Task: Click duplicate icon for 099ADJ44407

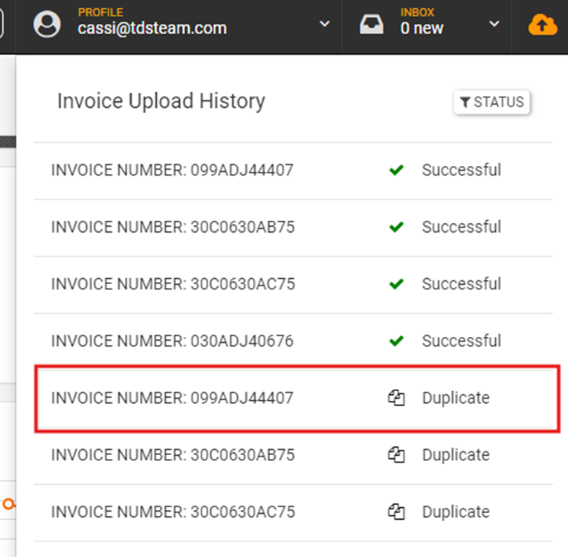Action: [x=396, y=398]
